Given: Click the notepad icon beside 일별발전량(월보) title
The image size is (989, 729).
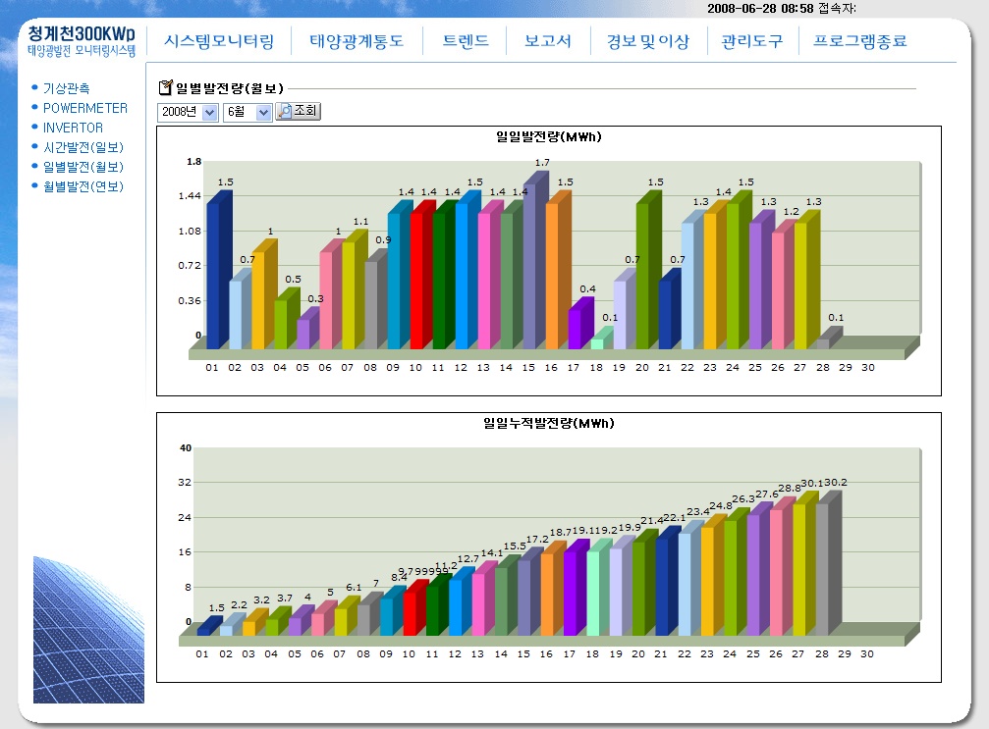Looking at the screenshot, I should [165, 88].
